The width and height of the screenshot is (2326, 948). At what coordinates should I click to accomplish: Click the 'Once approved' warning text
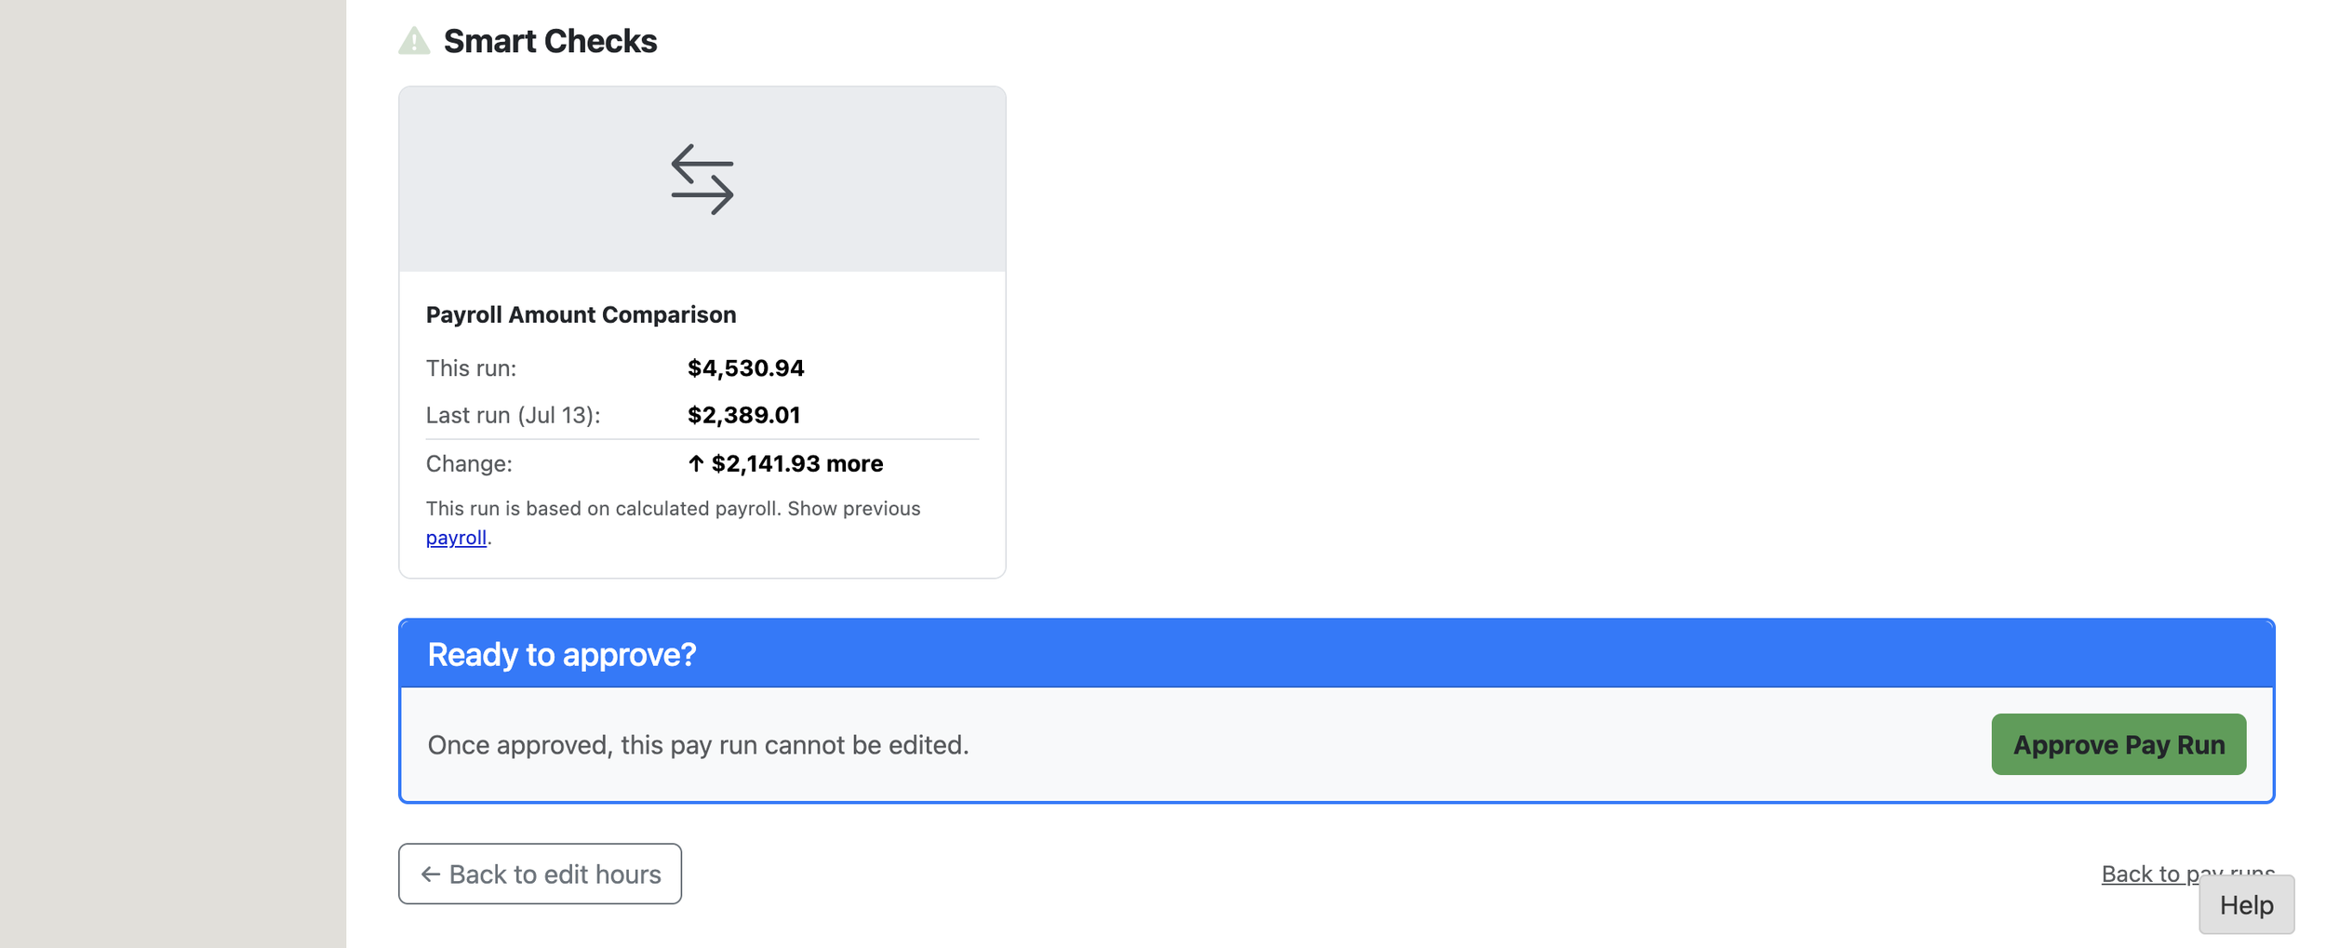[698, 744]
